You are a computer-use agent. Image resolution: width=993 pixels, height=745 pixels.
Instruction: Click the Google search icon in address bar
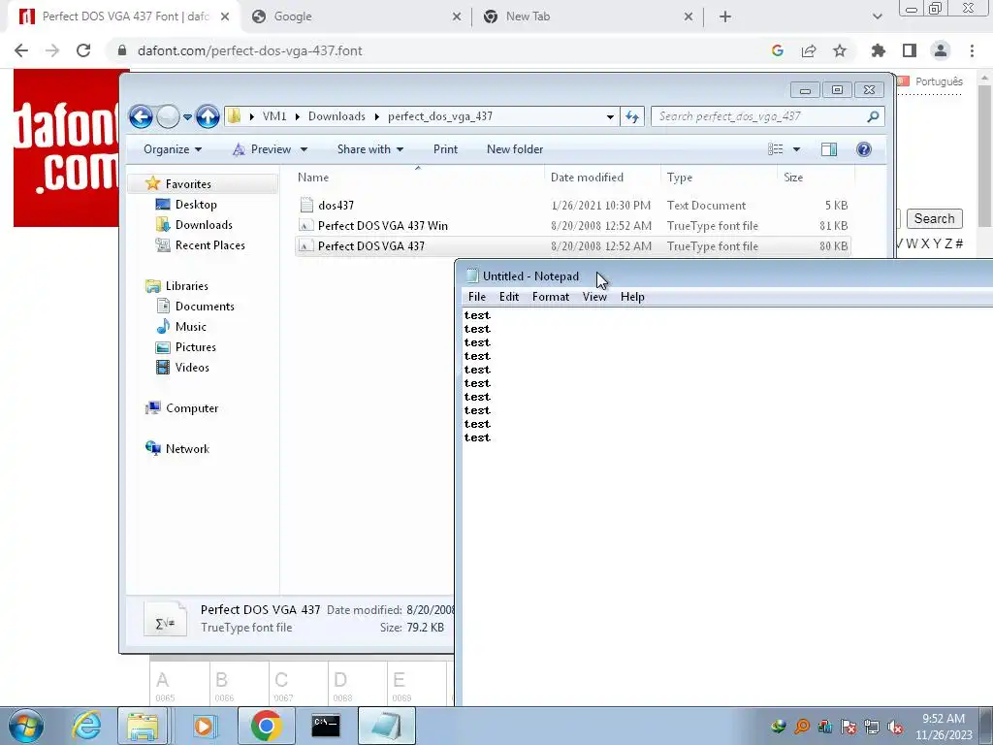click(778, 50)
